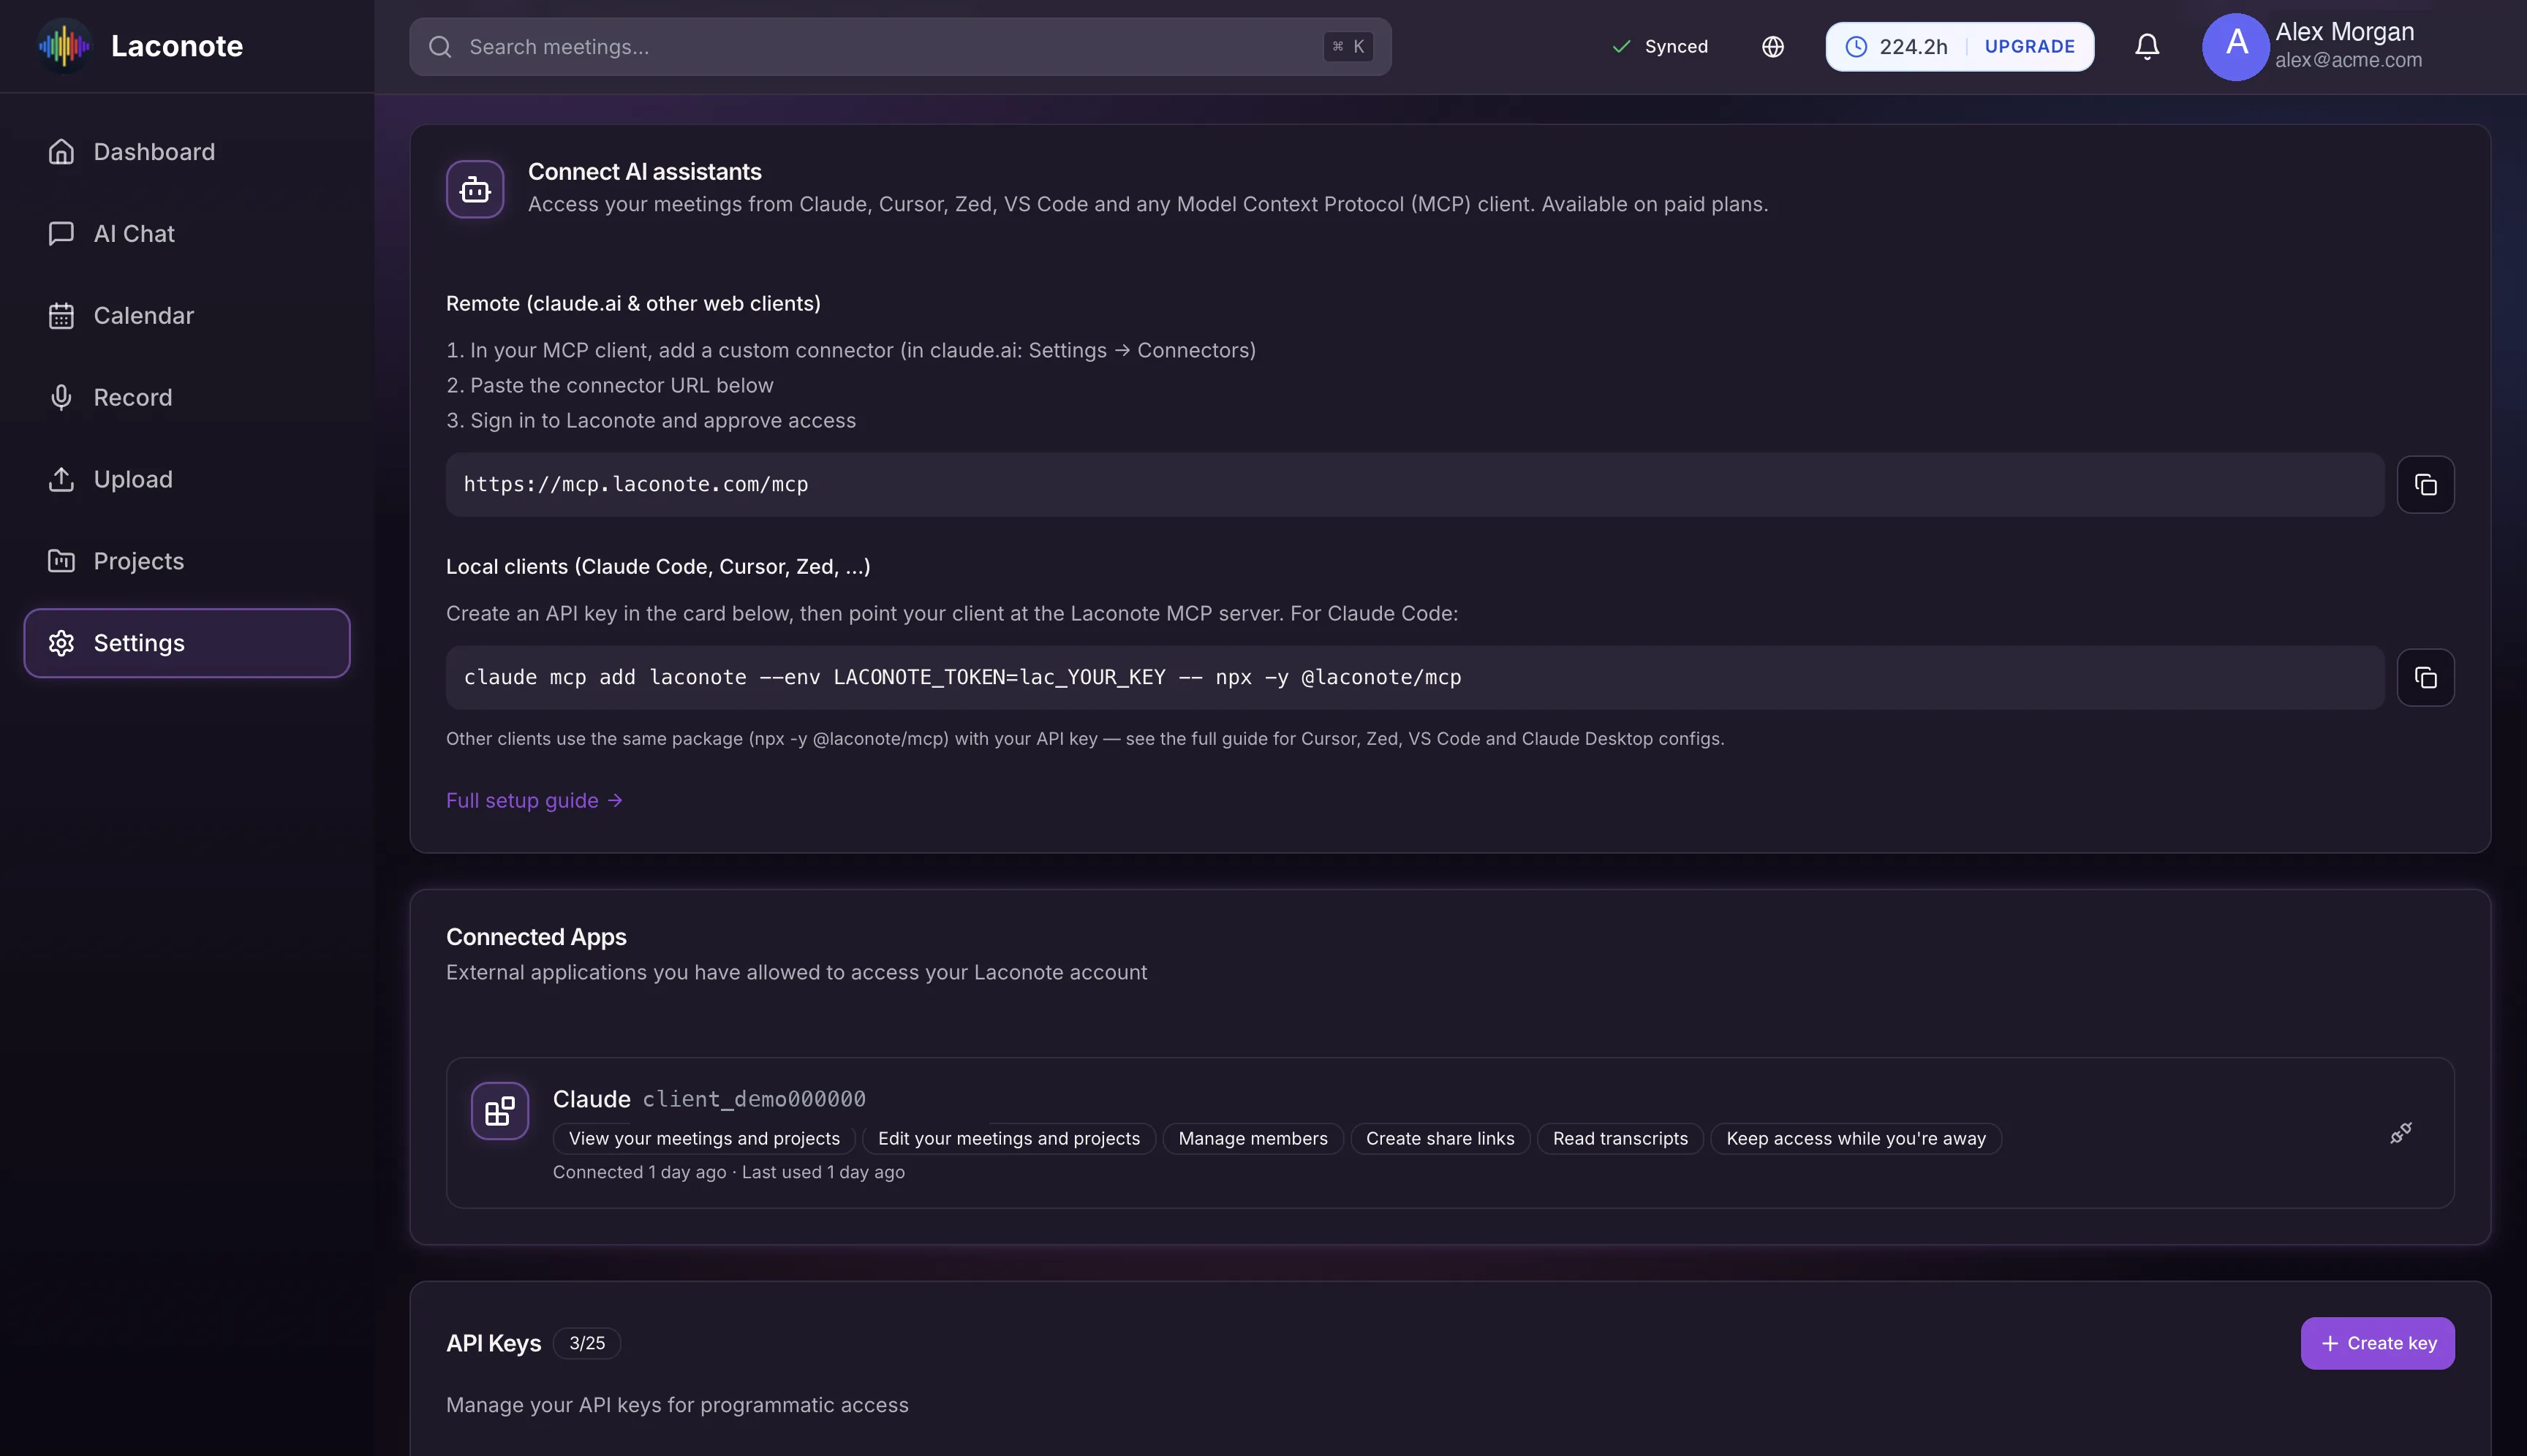
Task: Click the 'Manage members' permission chip
Action: pyautogui.click(x=1253, y=1139)
